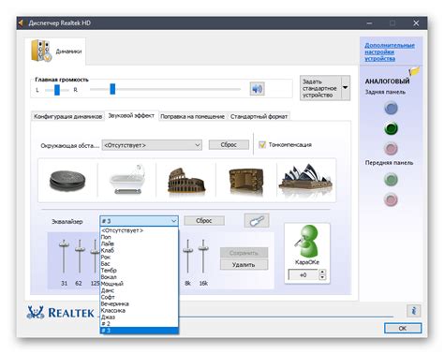Click the KaraOKe green singer icon

[x=307, y=241]
